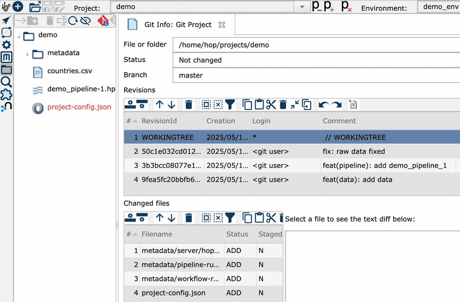Edit the current project (p… icon)
The height and width of the screenshot is (302, 460).
point(316,6)
